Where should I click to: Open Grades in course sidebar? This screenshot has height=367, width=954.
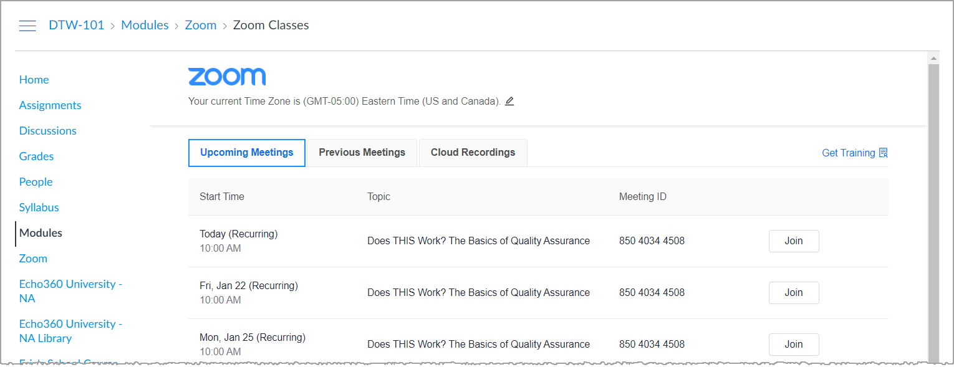click(36, 156)
